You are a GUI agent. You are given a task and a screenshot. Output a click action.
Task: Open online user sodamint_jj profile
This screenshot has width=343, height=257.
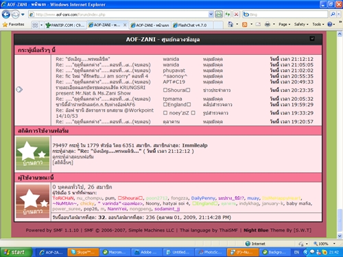[167, 209]
